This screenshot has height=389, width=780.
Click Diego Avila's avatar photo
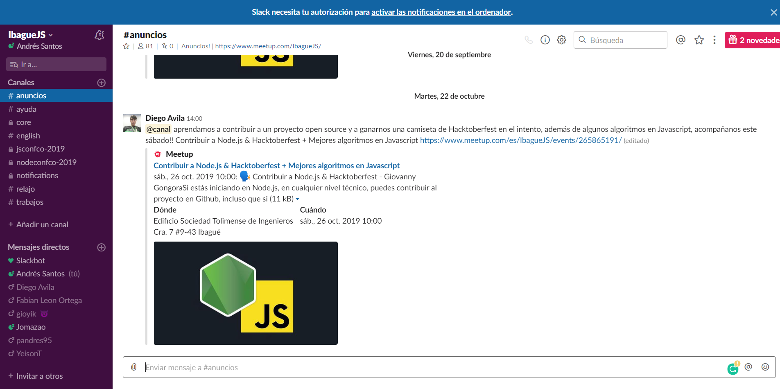132,123
